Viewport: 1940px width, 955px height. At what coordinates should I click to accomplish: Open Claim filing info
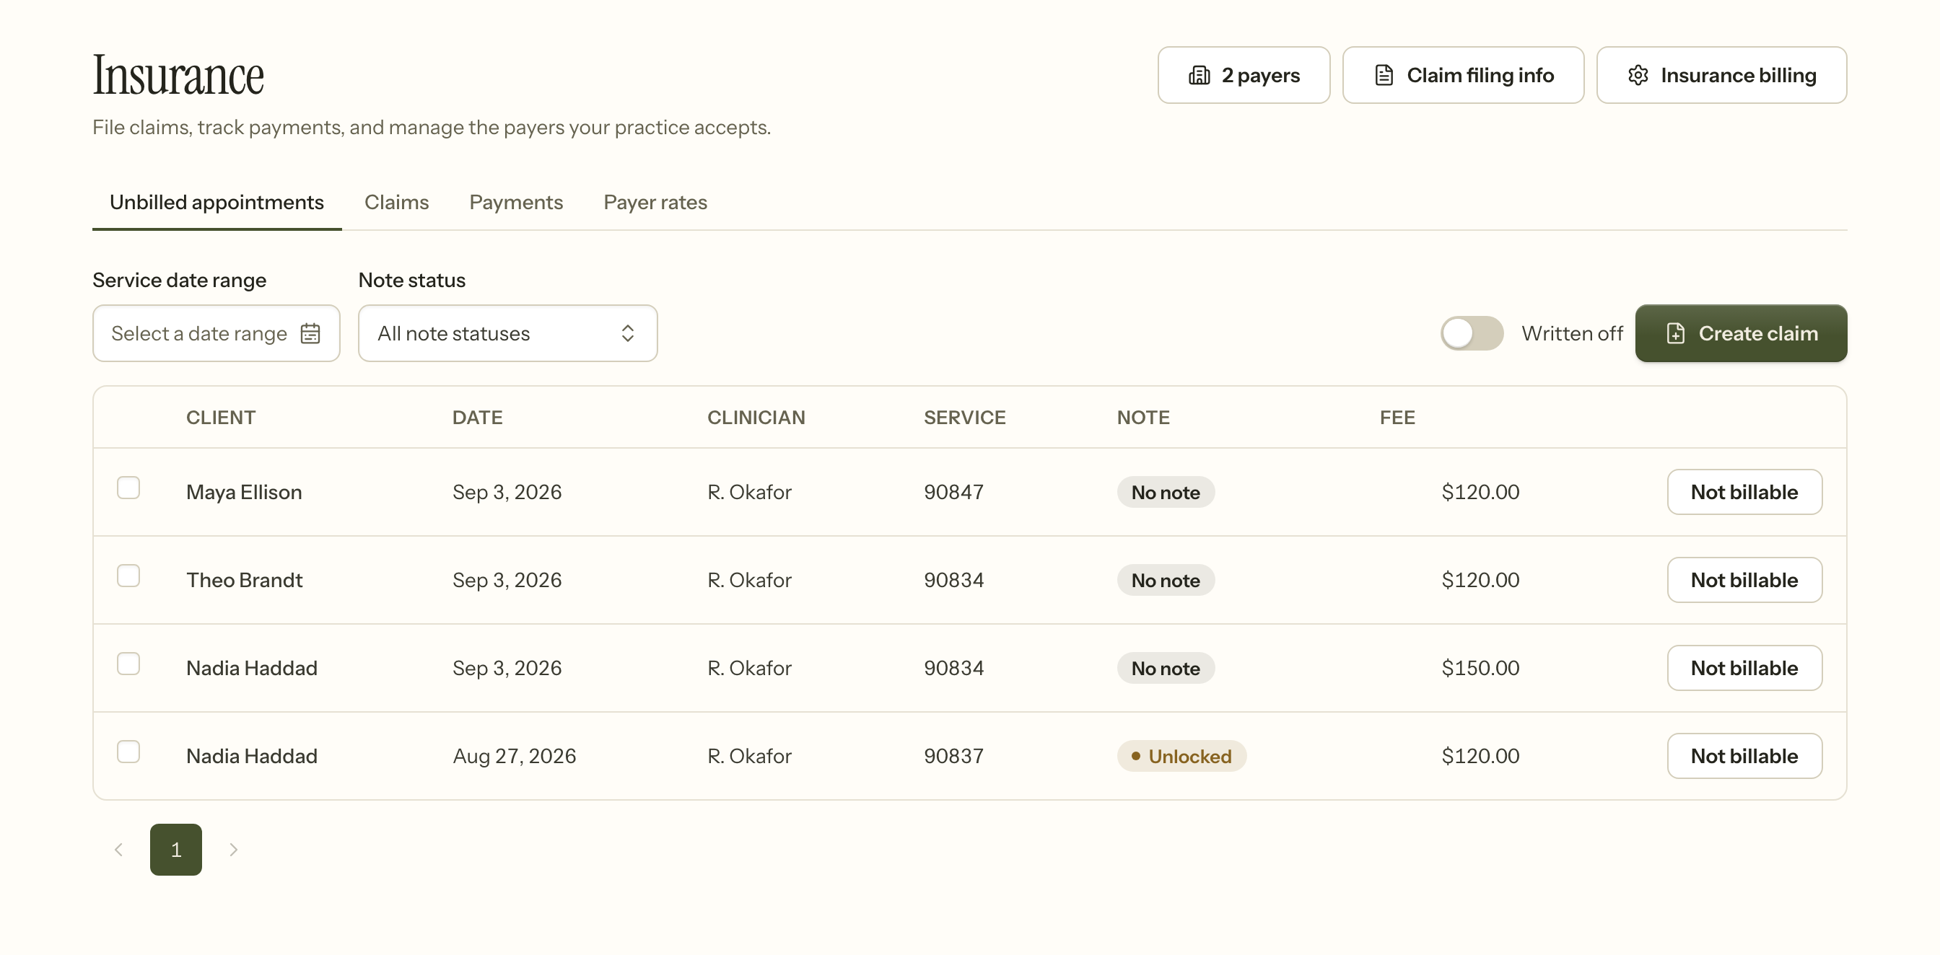(x=1463, y=75)
